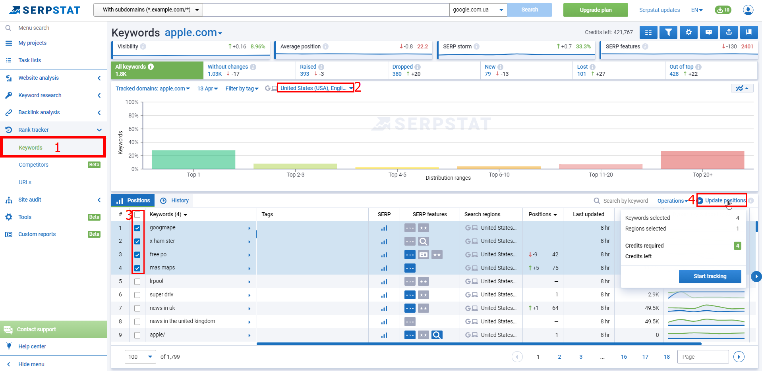Open the magnifier SERP feature icon for 'x ham ster'
Viewport: 762px width, 371px height.
pyautogui.click(x=423, y=241)
